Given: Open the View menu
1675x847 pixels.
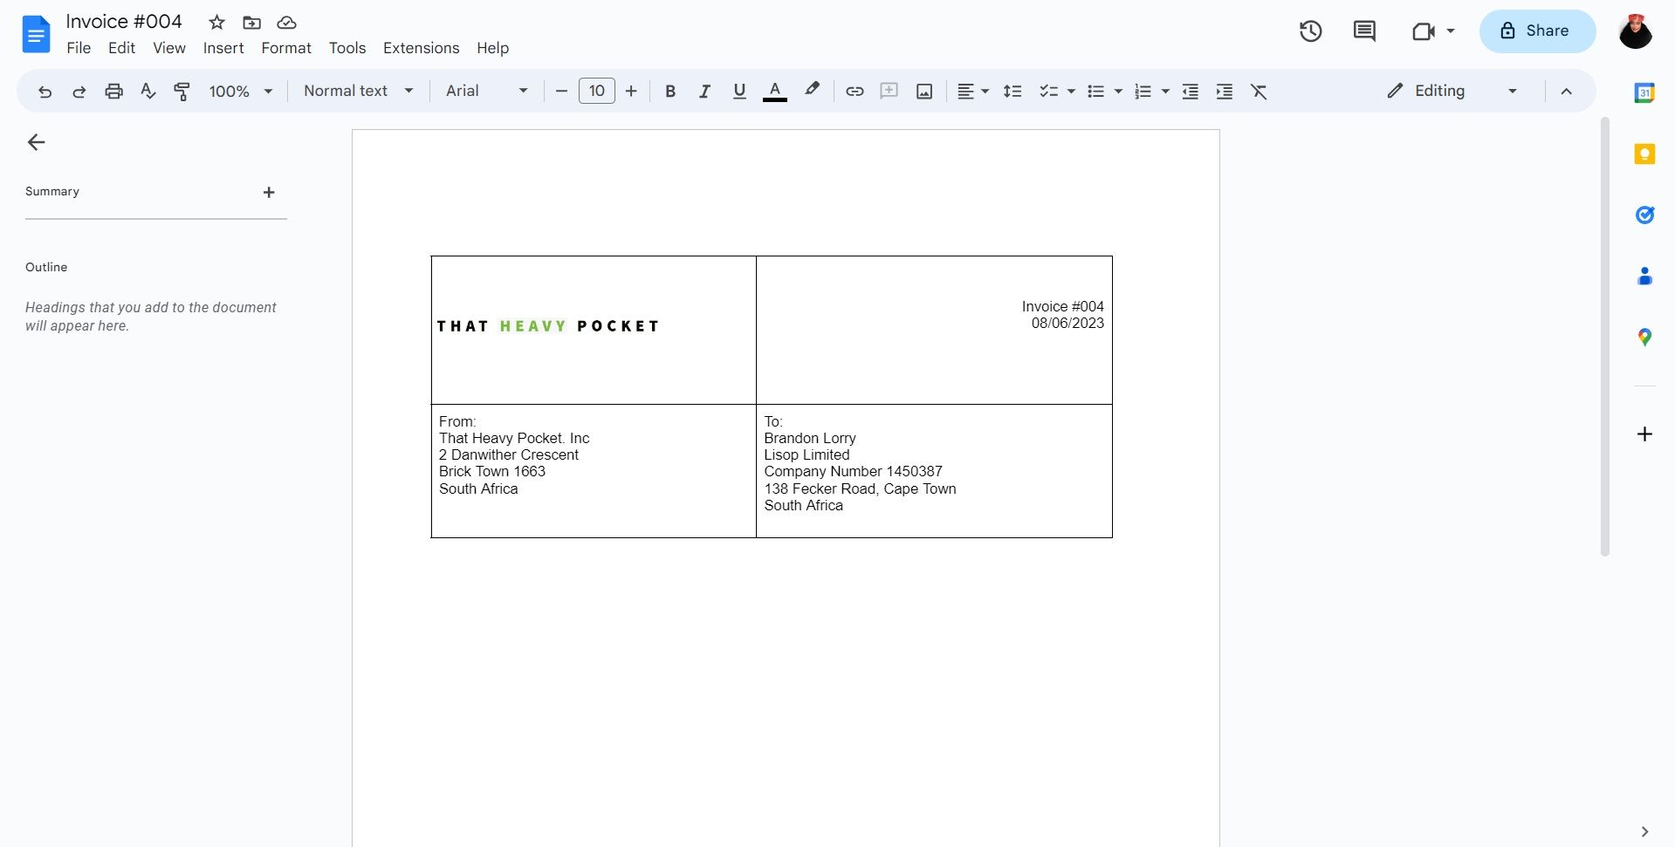Looking at the screenshot, I should click(x=169, y=48).
